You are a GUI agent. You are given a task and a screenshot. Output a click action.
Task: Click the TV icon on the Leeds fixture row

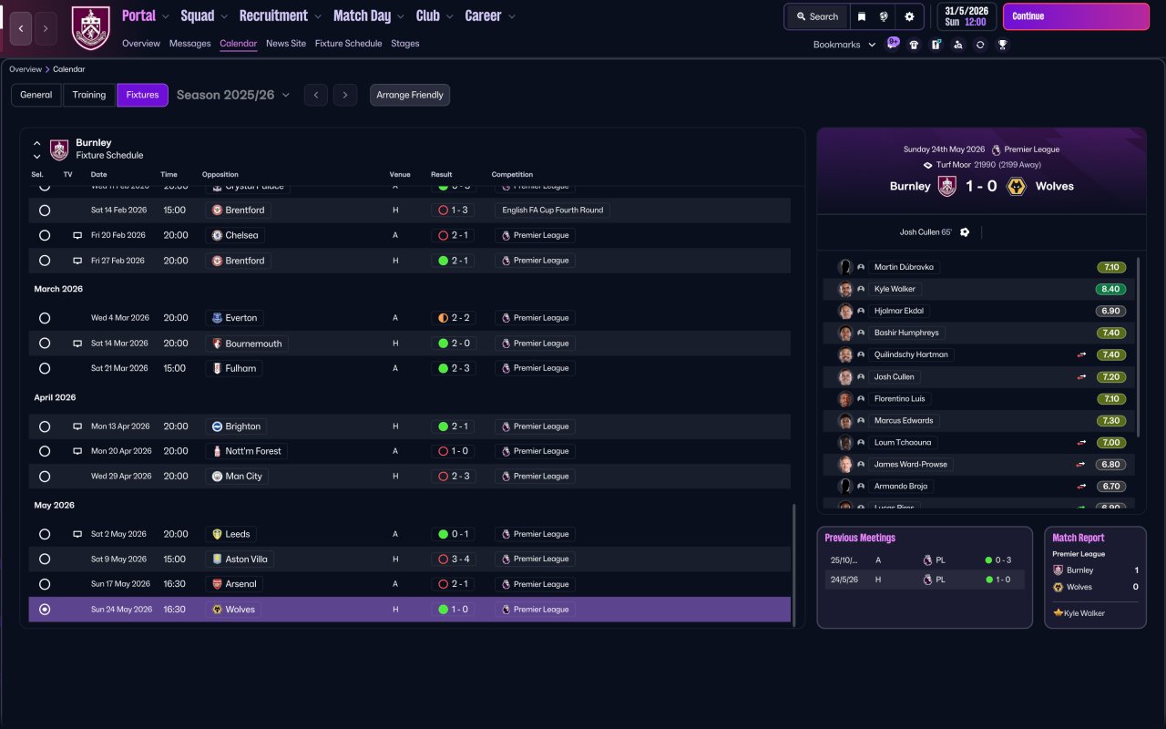tap(77, 534)
